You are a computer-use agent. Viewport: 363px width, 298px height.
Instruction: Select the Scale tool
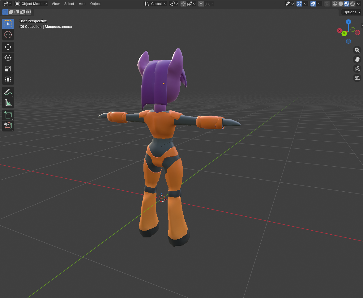click(8, 69)
